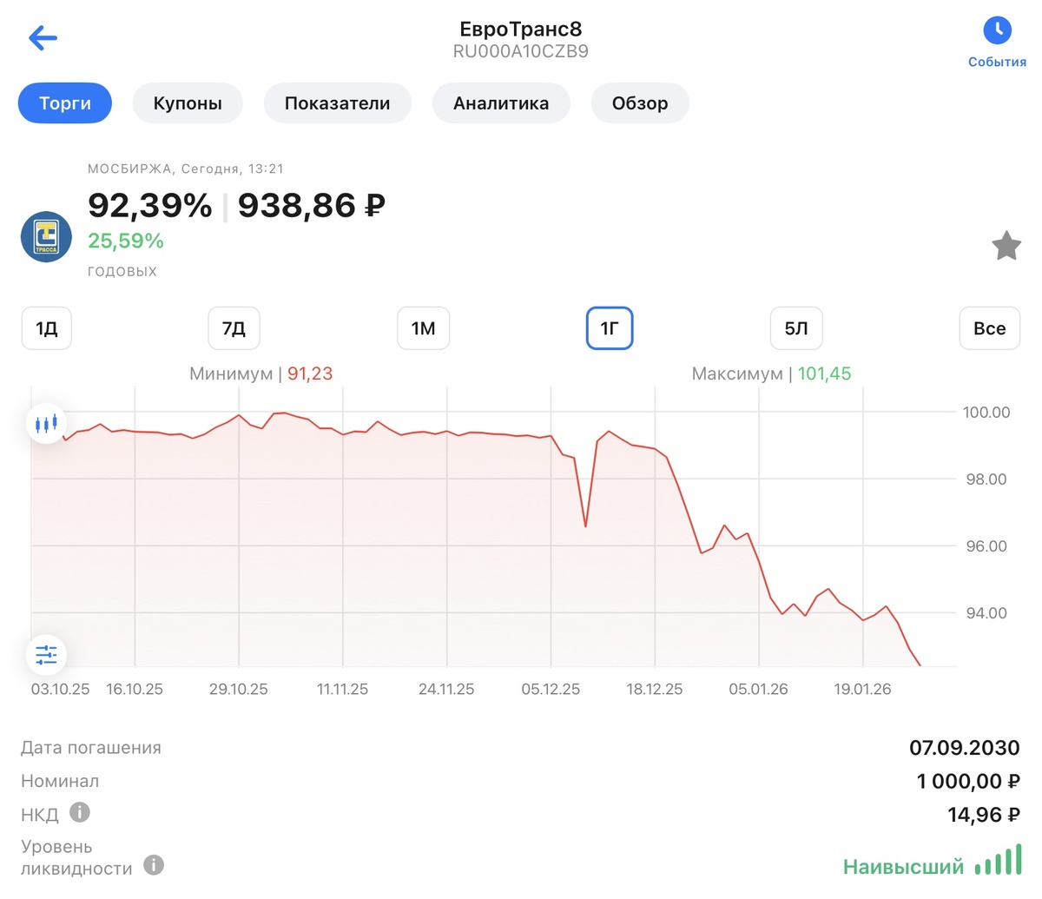Select the Торги tab
This screenshot has height=899, width=1042.
[65, 103]
